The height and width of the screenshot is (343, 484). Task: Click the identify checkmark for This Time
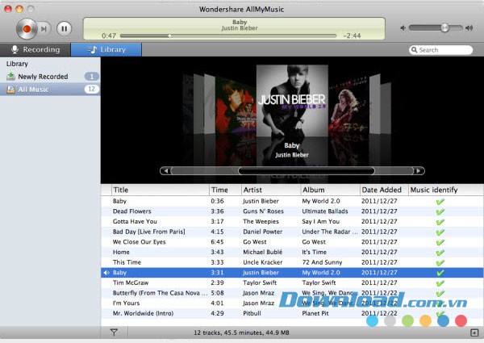(x=440, y=263)
